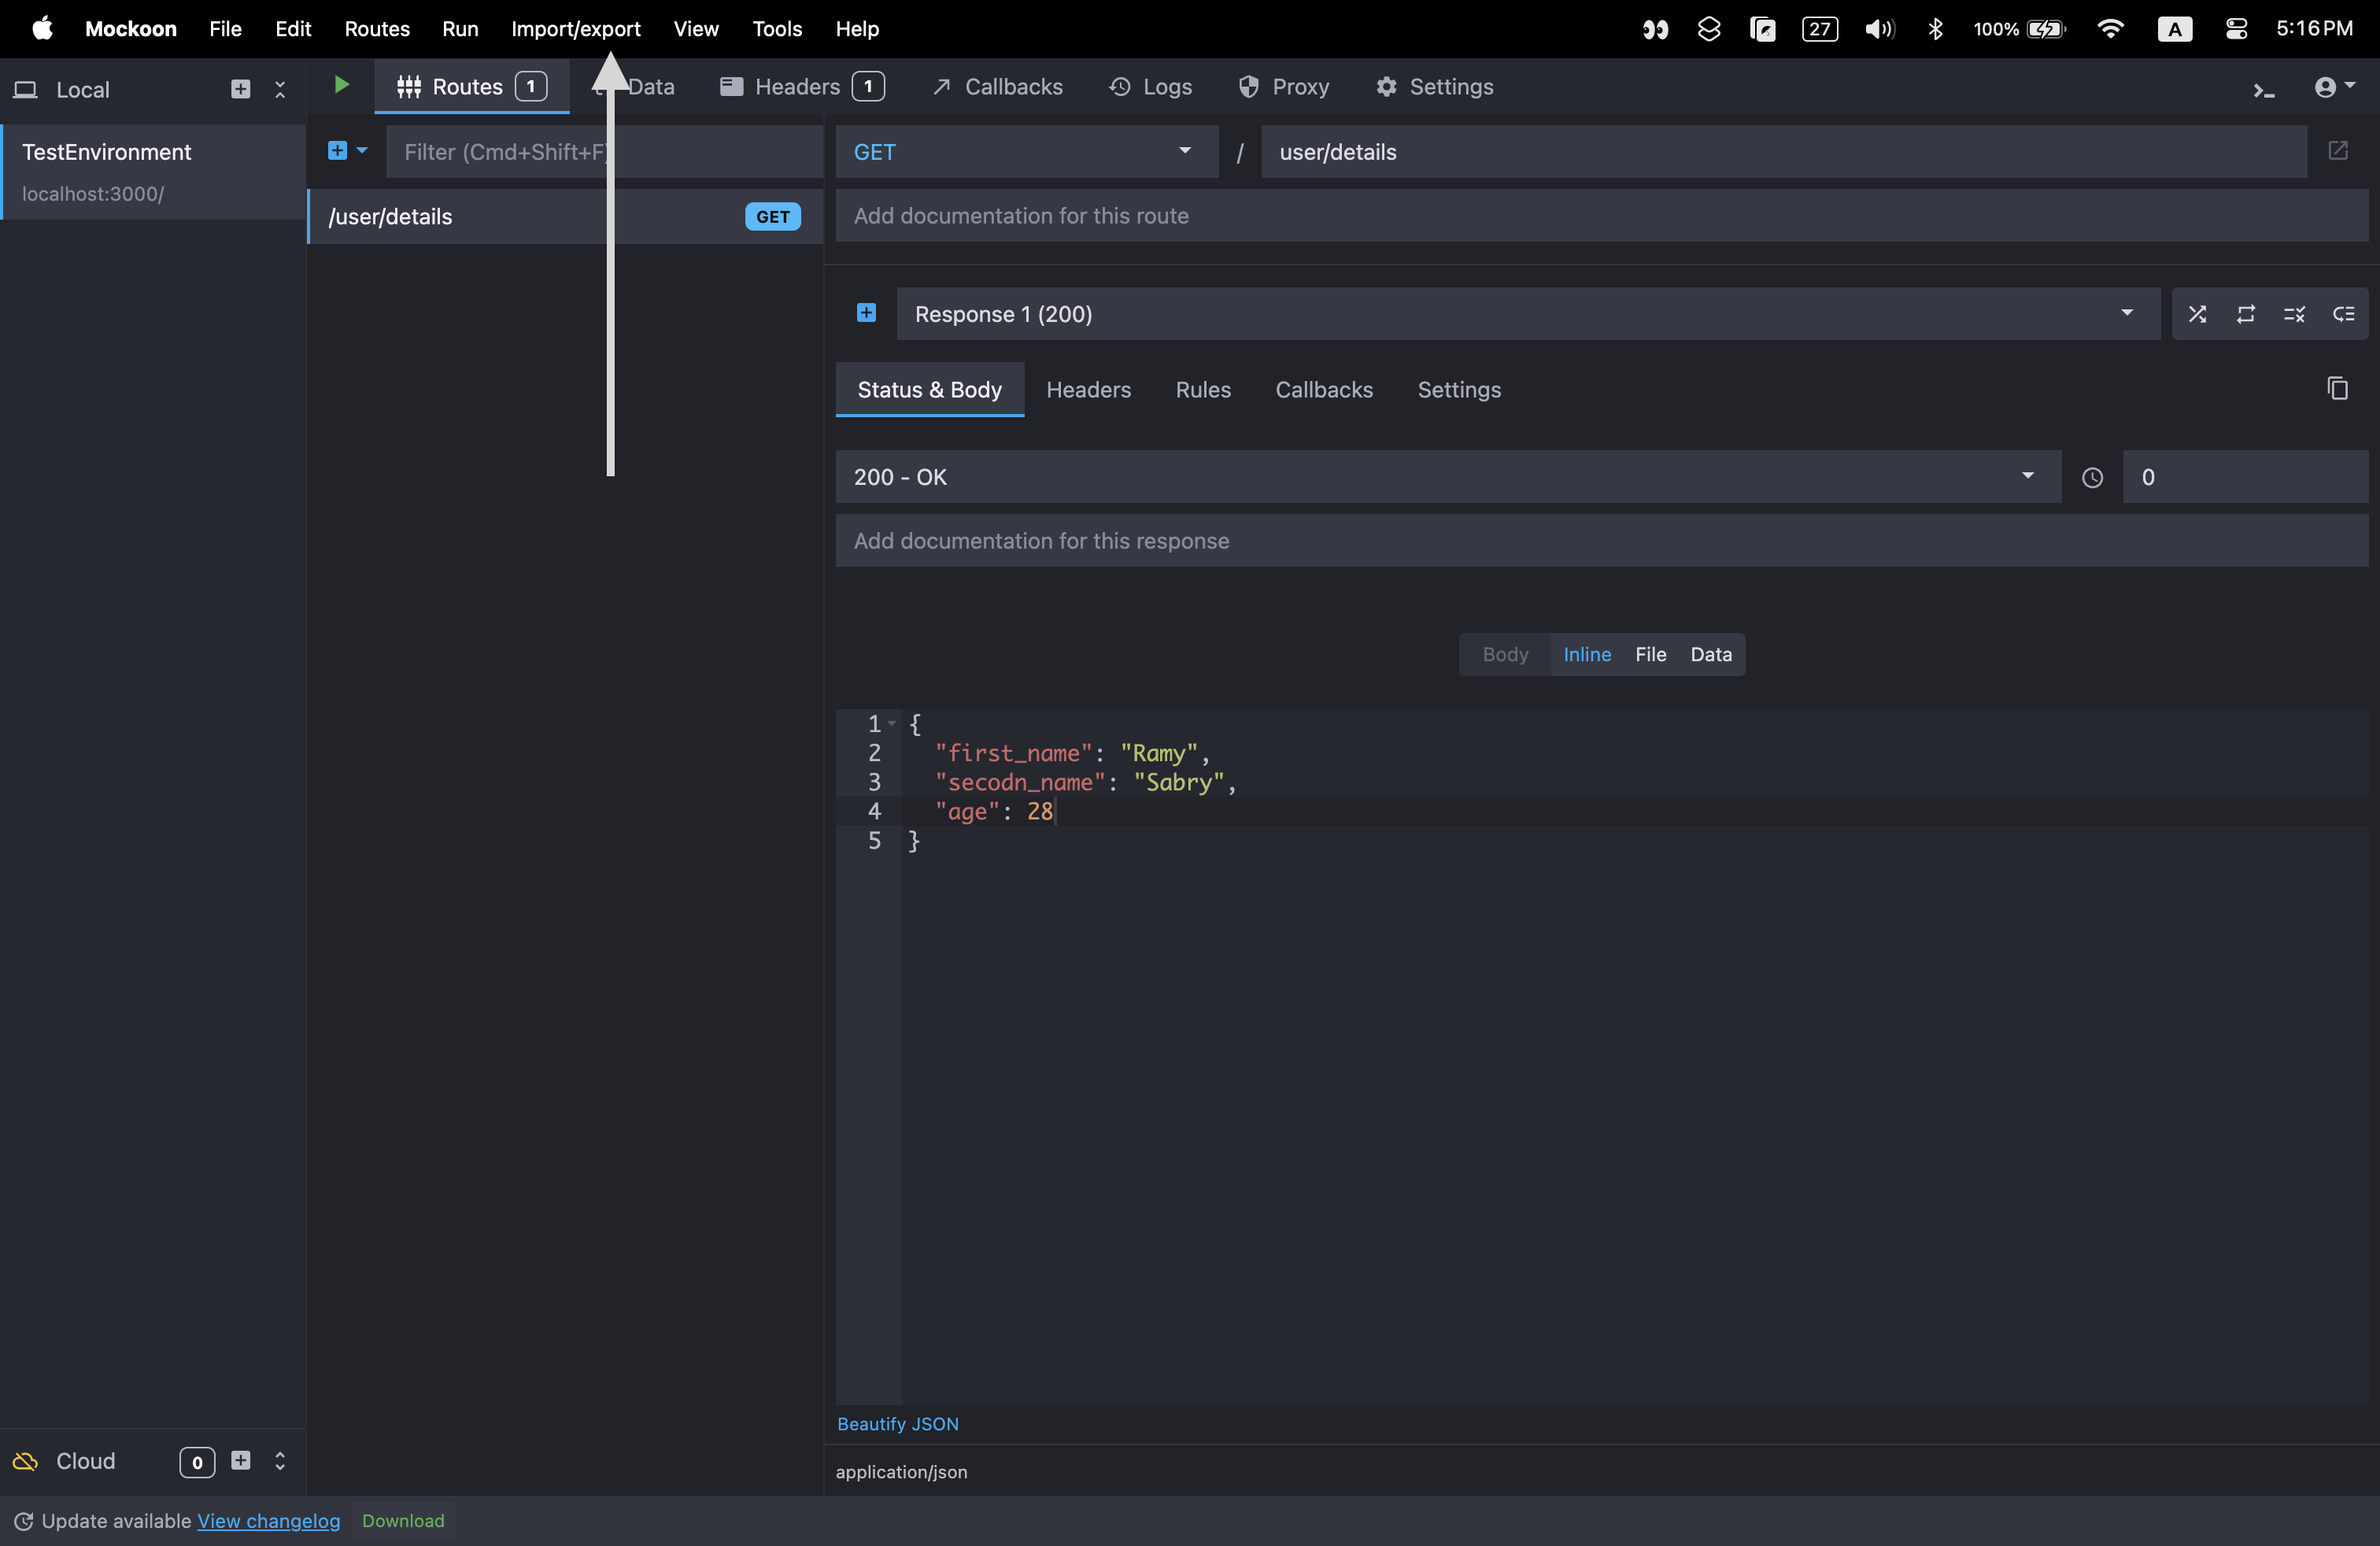The height and width of the screenshot is (1546, 2380).
Task: Collapse the Local environments list
Action: click(280, 89)
